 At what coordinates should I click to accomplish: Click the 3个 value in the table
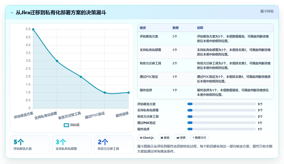[175, 50]
